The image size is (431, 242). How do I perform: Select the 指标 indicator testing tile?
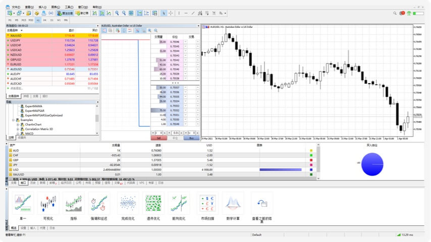[x=74, y=208]
